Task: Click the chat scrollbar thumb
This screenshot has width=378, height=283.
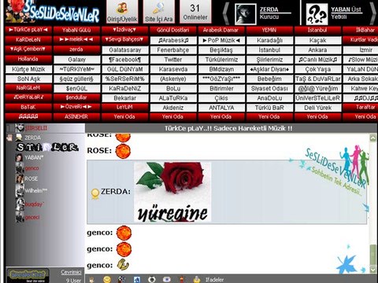Action: pyautogui.click(x=372, y=255)
